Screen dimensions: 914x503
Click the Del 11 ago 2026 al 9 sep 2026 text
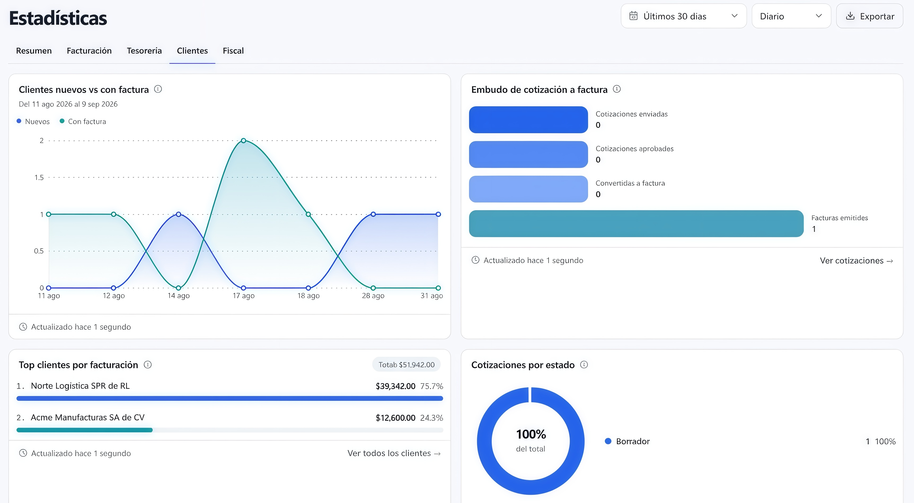[68, 104]
